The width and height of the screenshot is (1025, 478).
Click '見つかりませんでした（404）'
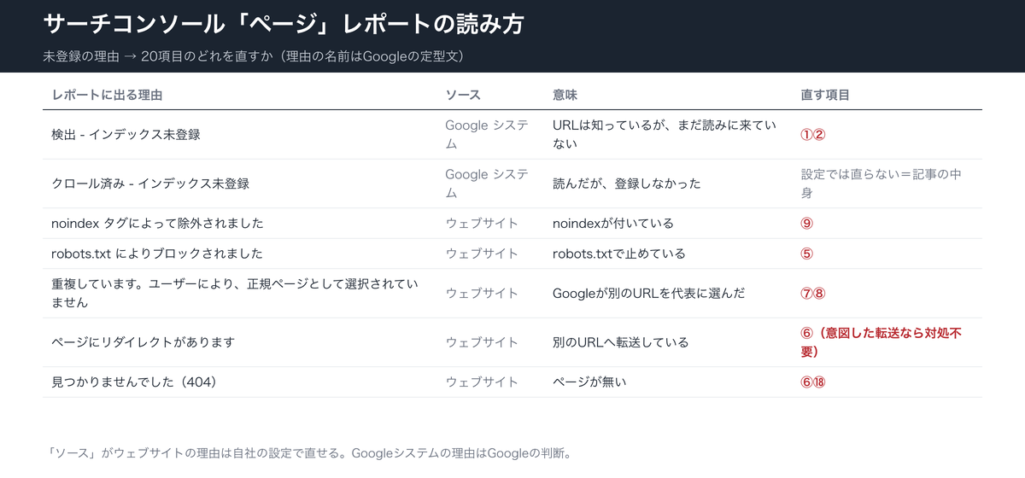(134, 382)
